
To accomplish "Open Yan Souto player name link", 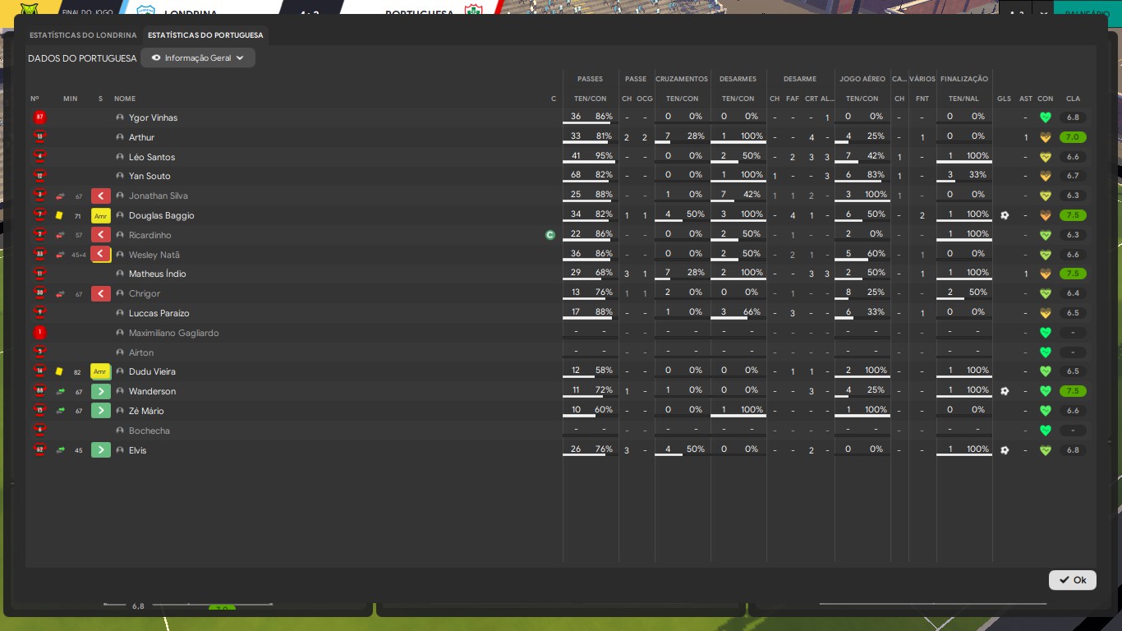I will tap(149, 176).
